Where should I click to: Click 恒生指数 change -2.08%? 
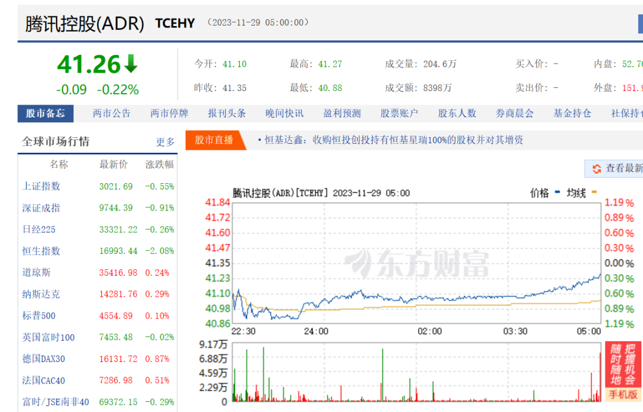coord(160,251)
